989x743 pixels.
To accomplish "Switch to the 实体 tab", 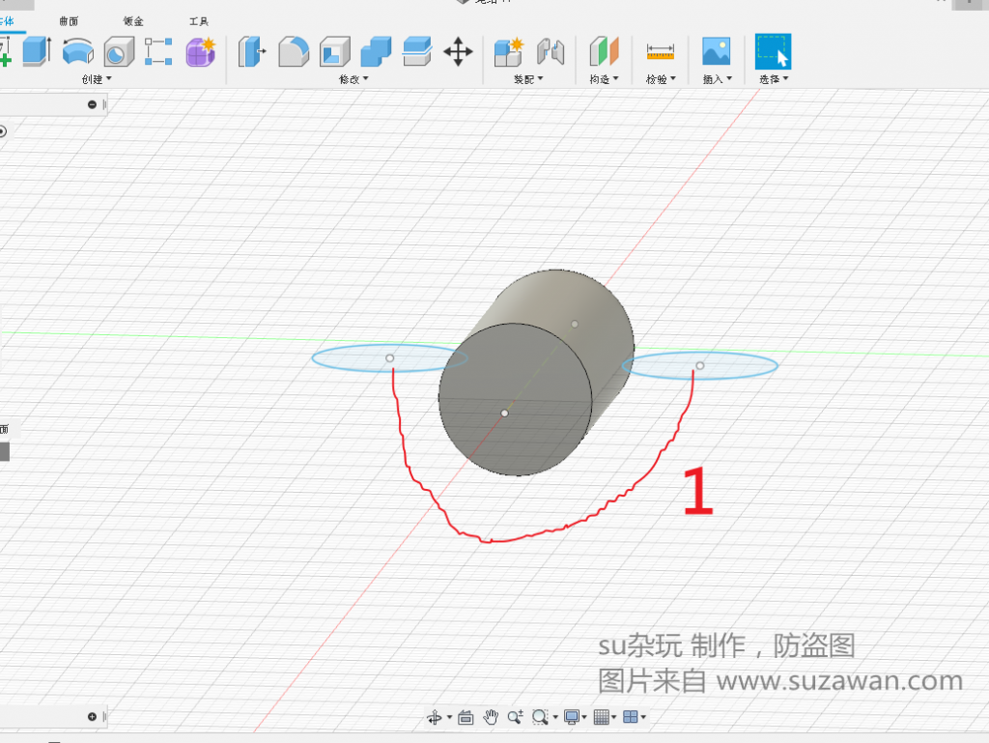I will pyautogui.click(x=7, y=21).
